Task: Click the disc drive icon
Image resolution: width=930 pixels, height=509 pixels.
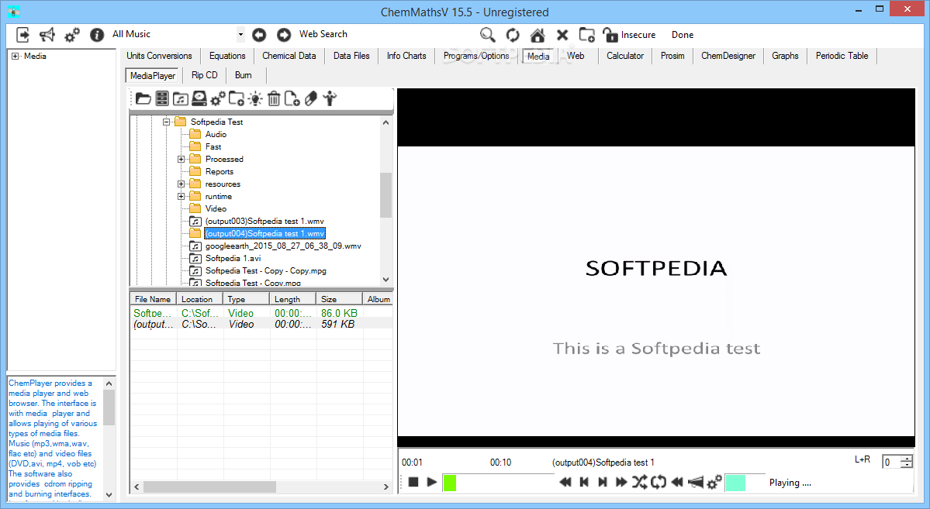Action: (x=199, y=99)
